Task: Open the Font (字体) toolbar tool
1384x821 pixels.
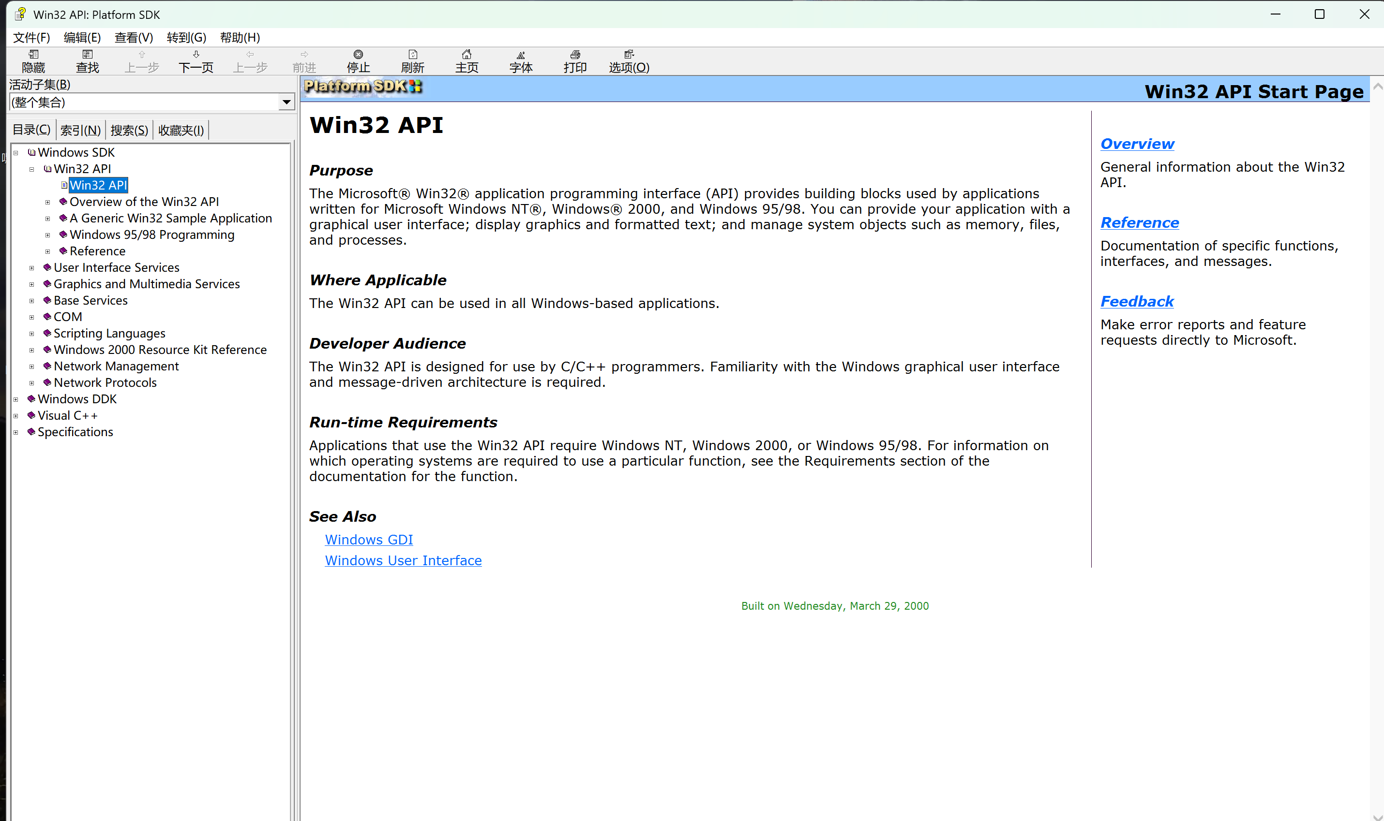Action: 520,55
